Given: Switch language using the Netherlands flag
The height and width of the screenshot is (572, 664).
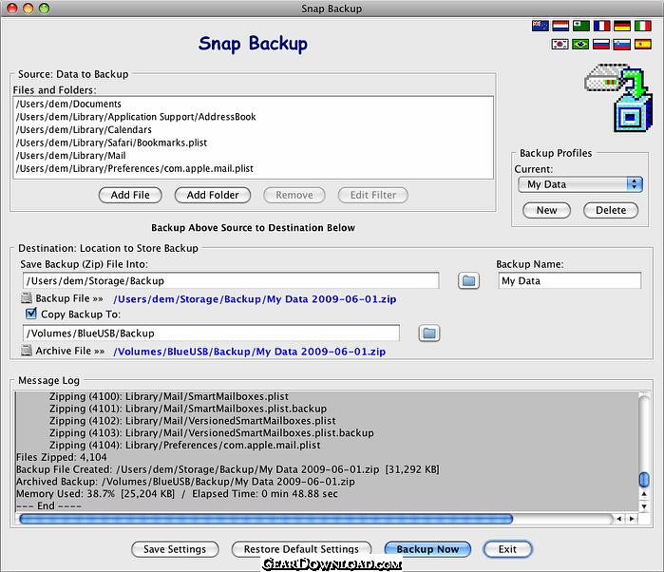Looking at the screenshot, I should tap(560, 27).
